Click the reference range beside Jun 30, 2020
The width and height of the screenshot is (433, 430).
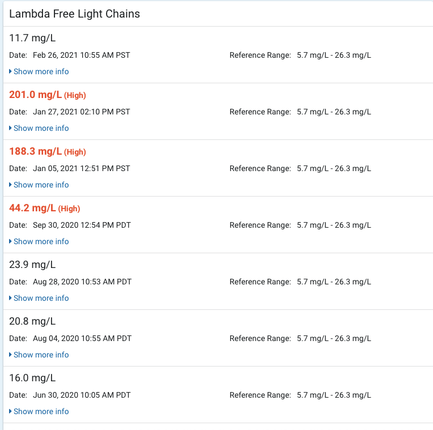tap(334, 395)
